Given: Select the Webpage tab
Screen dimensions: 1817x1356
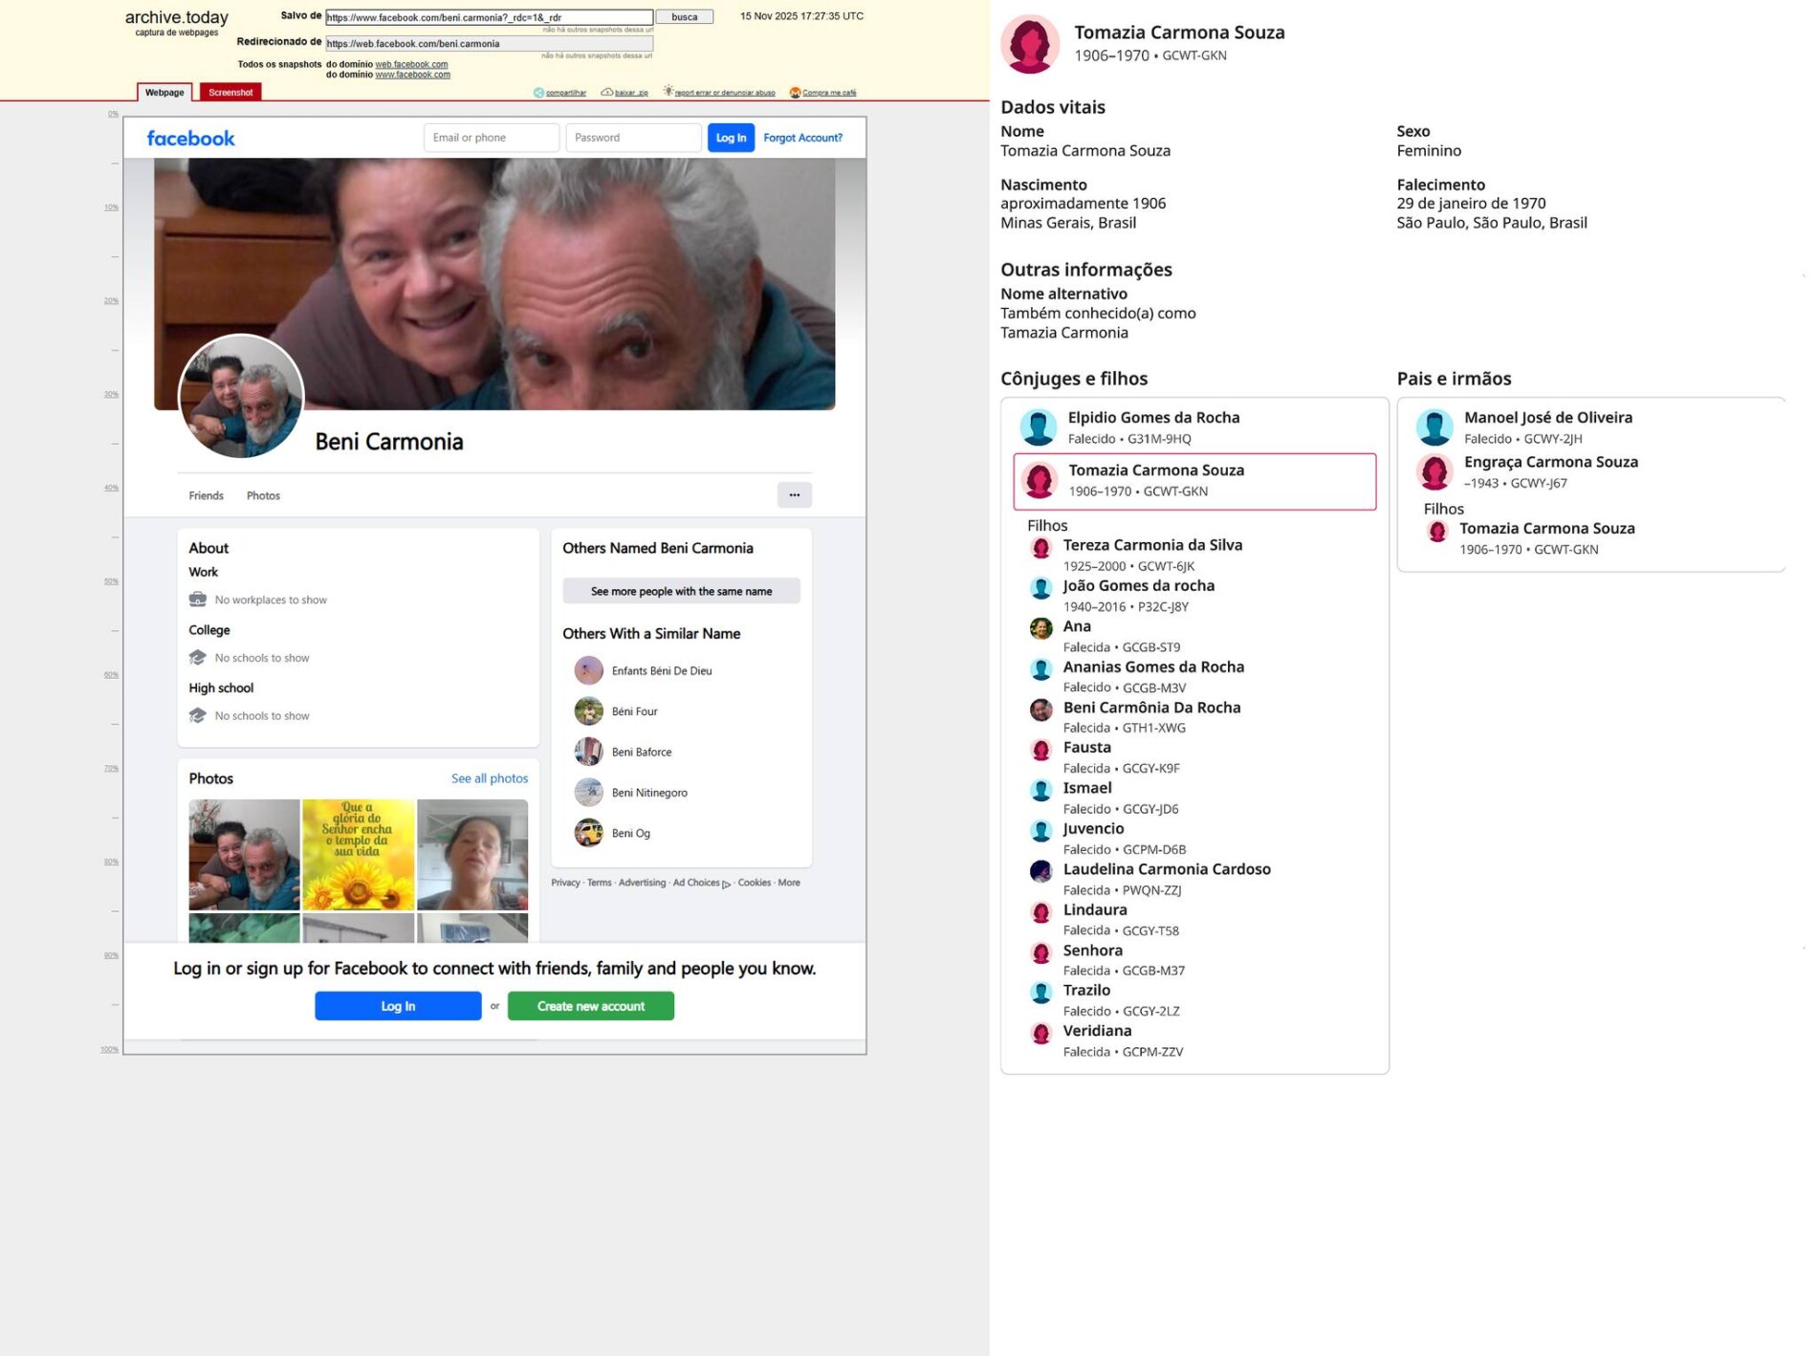Looking at the screenshot, I should pos(164,93).
